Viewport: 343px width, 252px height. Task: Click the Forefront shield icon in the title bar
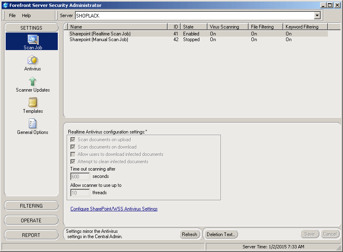6,5
